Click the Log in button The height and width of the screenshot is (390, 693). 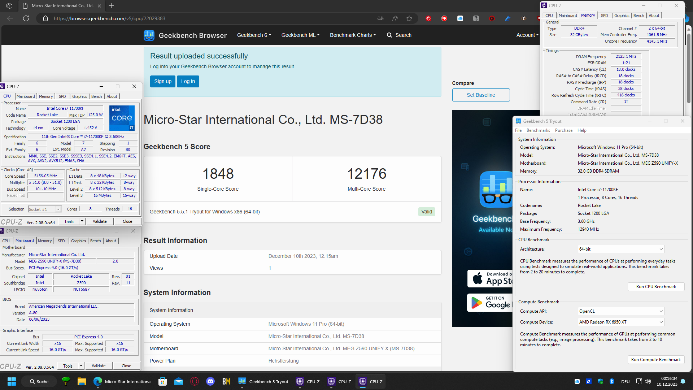click(188, 81)
